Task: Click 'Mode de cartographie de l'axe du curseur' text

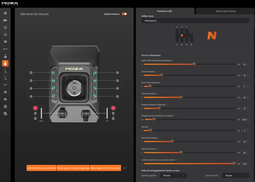Action: (x=160, y=171)
